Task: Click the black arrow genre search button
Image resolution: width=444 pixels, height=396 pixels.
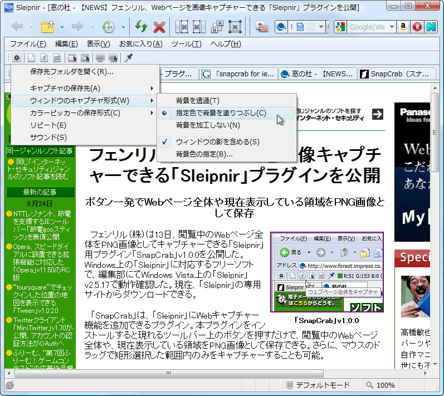Action: (378, 114)
